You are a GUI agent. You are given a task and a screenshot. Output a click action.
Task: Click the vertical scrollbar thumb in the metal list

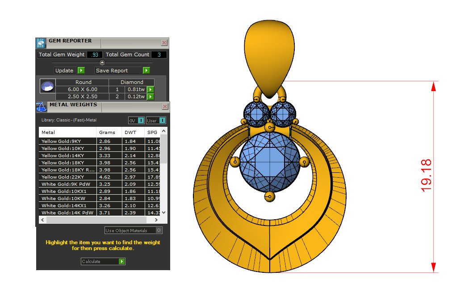coord(164,149)
